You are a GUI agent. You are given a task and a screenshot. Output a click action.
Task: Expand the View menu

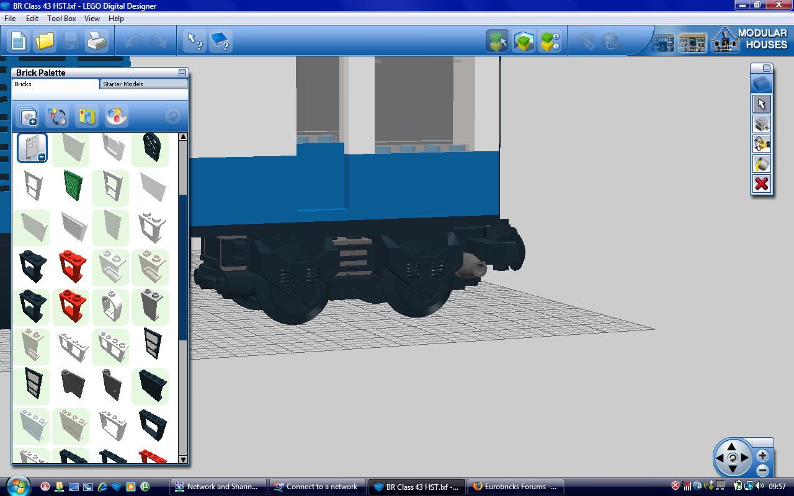click(91, 18)
